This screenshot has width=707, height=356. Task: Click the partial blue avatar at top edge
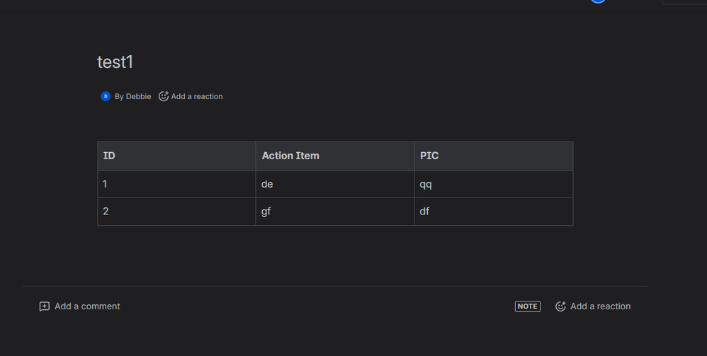[x=599, y=1]
